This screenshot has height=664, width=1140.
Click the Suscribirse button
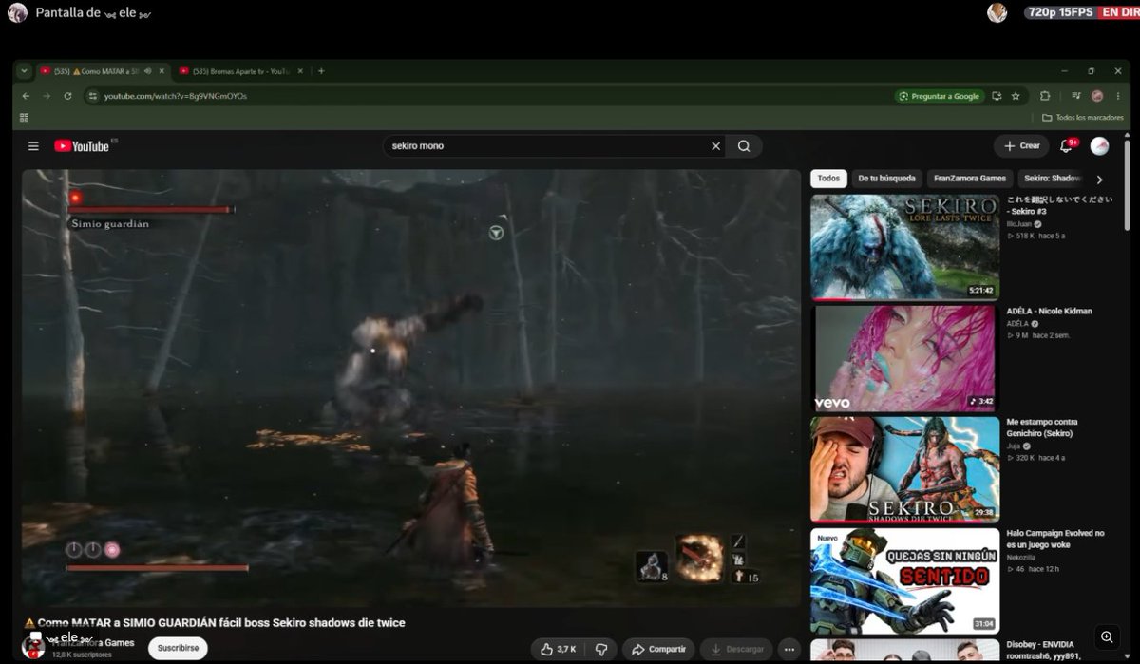178,649
